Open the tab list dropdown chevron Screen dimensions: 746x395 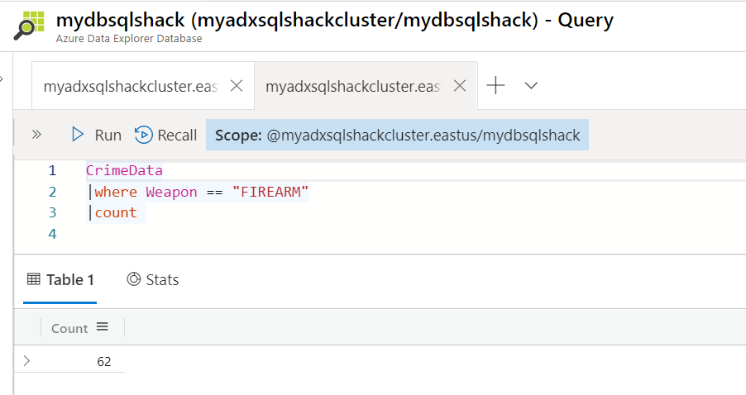point(532,86)
